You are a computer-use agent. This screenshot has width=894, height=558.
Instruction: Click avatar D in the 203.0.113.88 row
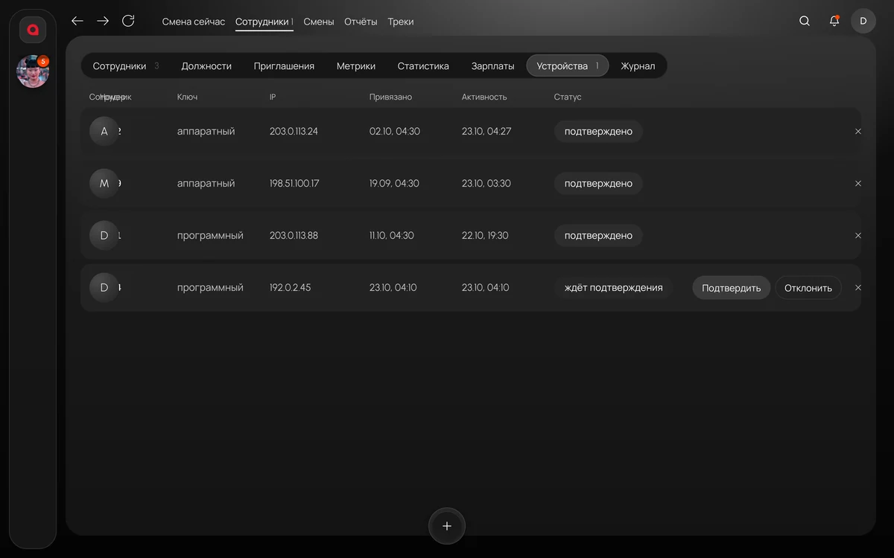[104, 236]
